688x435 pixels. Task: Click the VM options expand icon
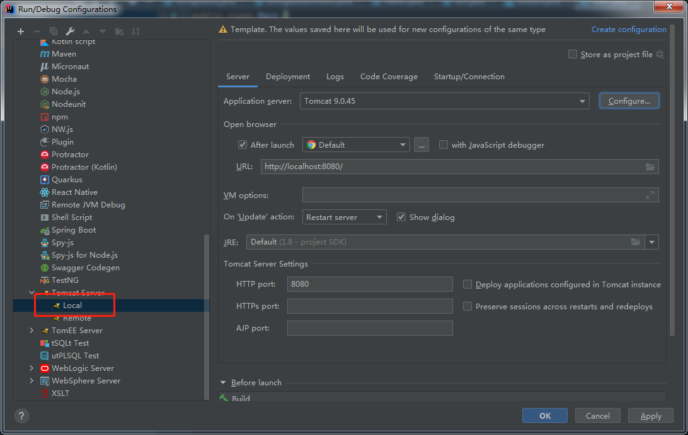[x=650, y=195]
